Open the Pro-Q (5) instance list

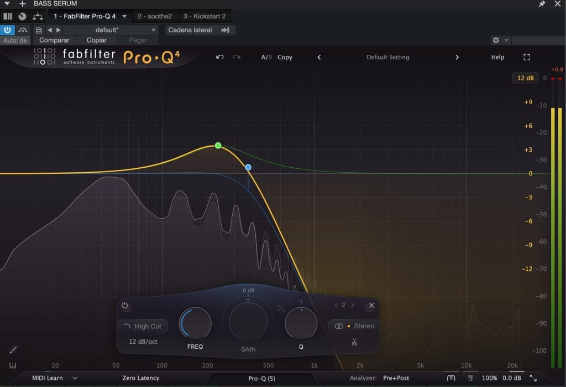[261, 378]
